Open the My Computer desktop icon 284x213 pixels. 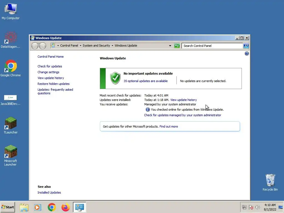pos(11,11)
